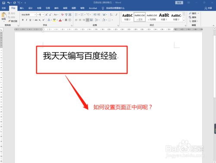Open the font color dropdown arrow
The height and width of the screenshot is (163, 216).
(63, 20)
